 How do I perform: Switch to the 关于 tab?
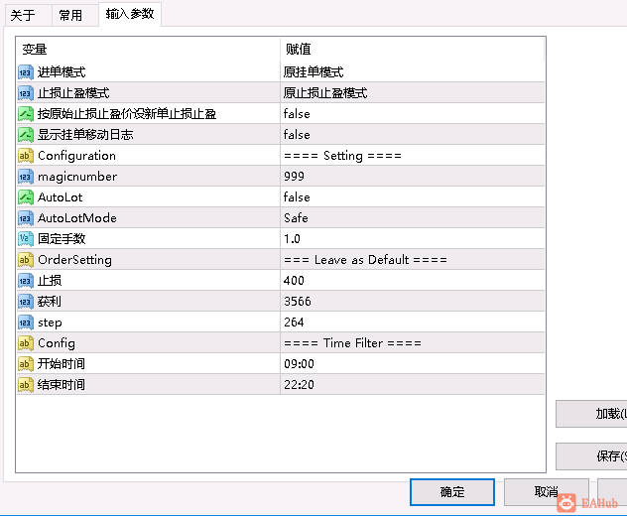pos(28,15)
